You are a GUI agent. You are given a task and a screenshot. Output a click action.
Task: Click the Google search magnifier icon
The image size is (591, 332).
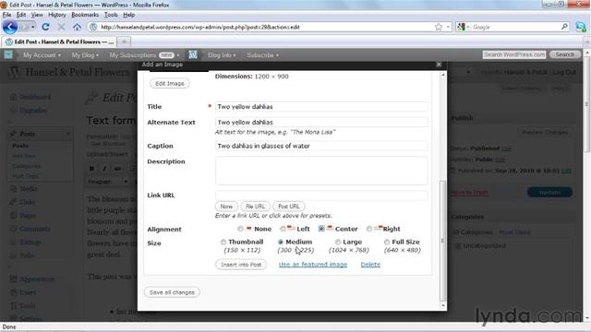(564, 27)
